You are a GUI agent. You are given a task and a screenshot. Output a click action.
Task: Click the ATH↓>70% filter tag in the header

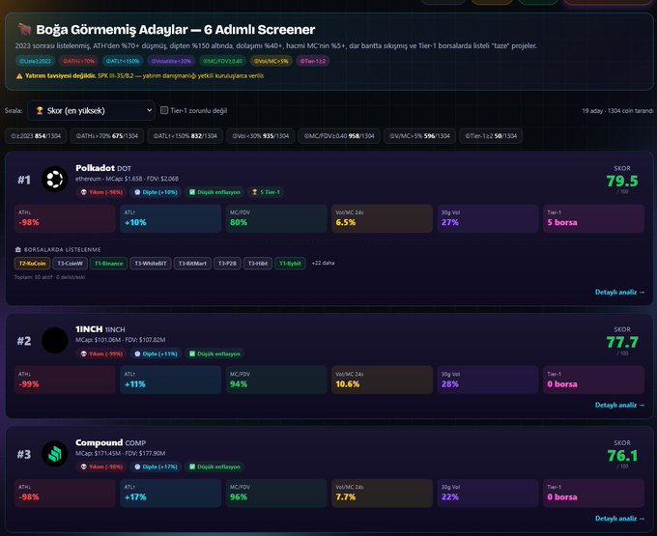click(x=78, y=61)
